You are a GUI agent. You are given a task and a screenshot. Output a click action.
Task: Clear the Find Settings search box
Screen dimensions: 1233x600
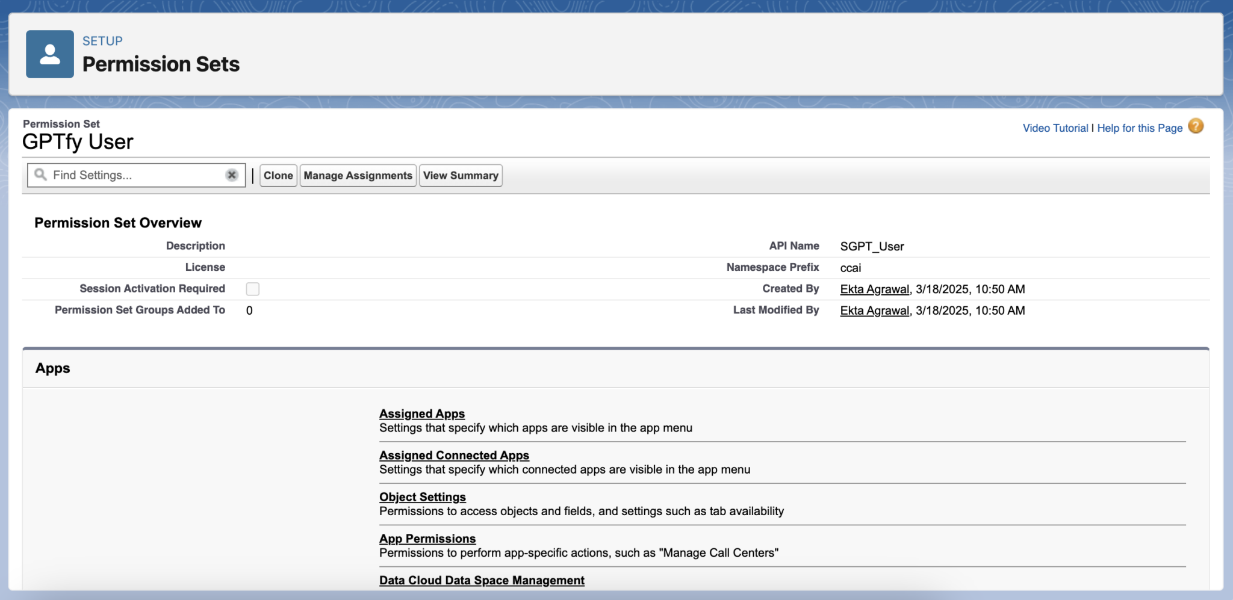231,175
